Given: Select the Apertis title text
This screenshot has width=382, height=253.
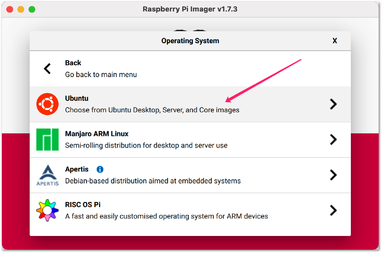Looking at the screenshot, I should [x=77, y=169].
